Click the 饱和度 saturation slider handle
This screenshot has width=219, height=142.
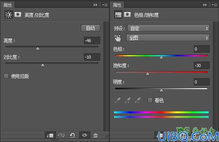click(x=147, y=74)
